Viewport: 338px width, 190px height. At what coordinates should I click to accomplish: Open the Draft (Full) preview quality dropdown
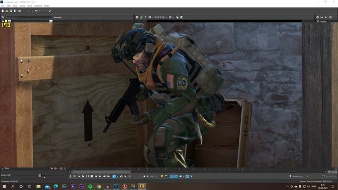161,17
